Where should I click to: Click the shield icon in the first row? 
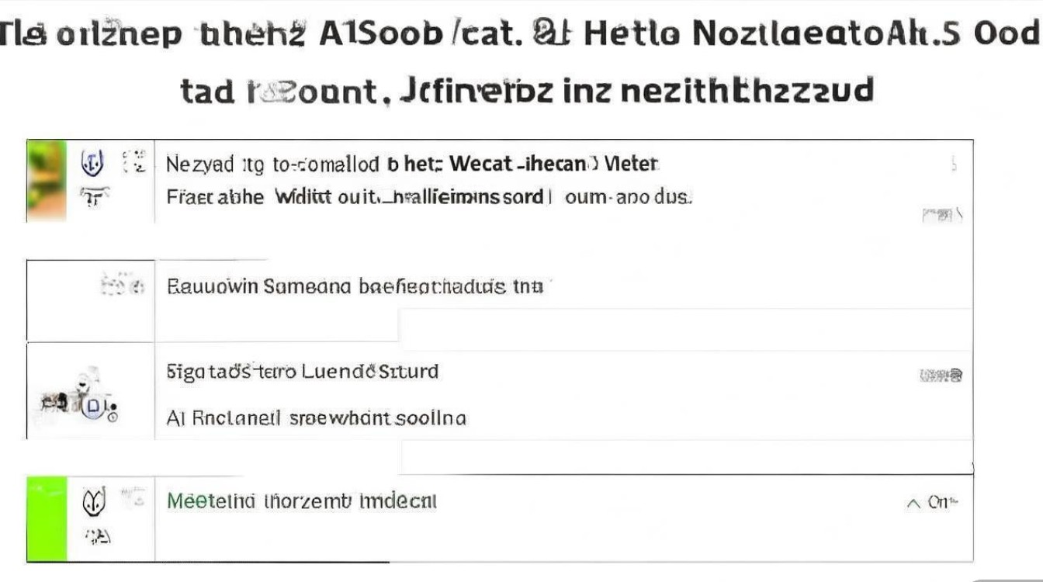[x=93, y=163]
